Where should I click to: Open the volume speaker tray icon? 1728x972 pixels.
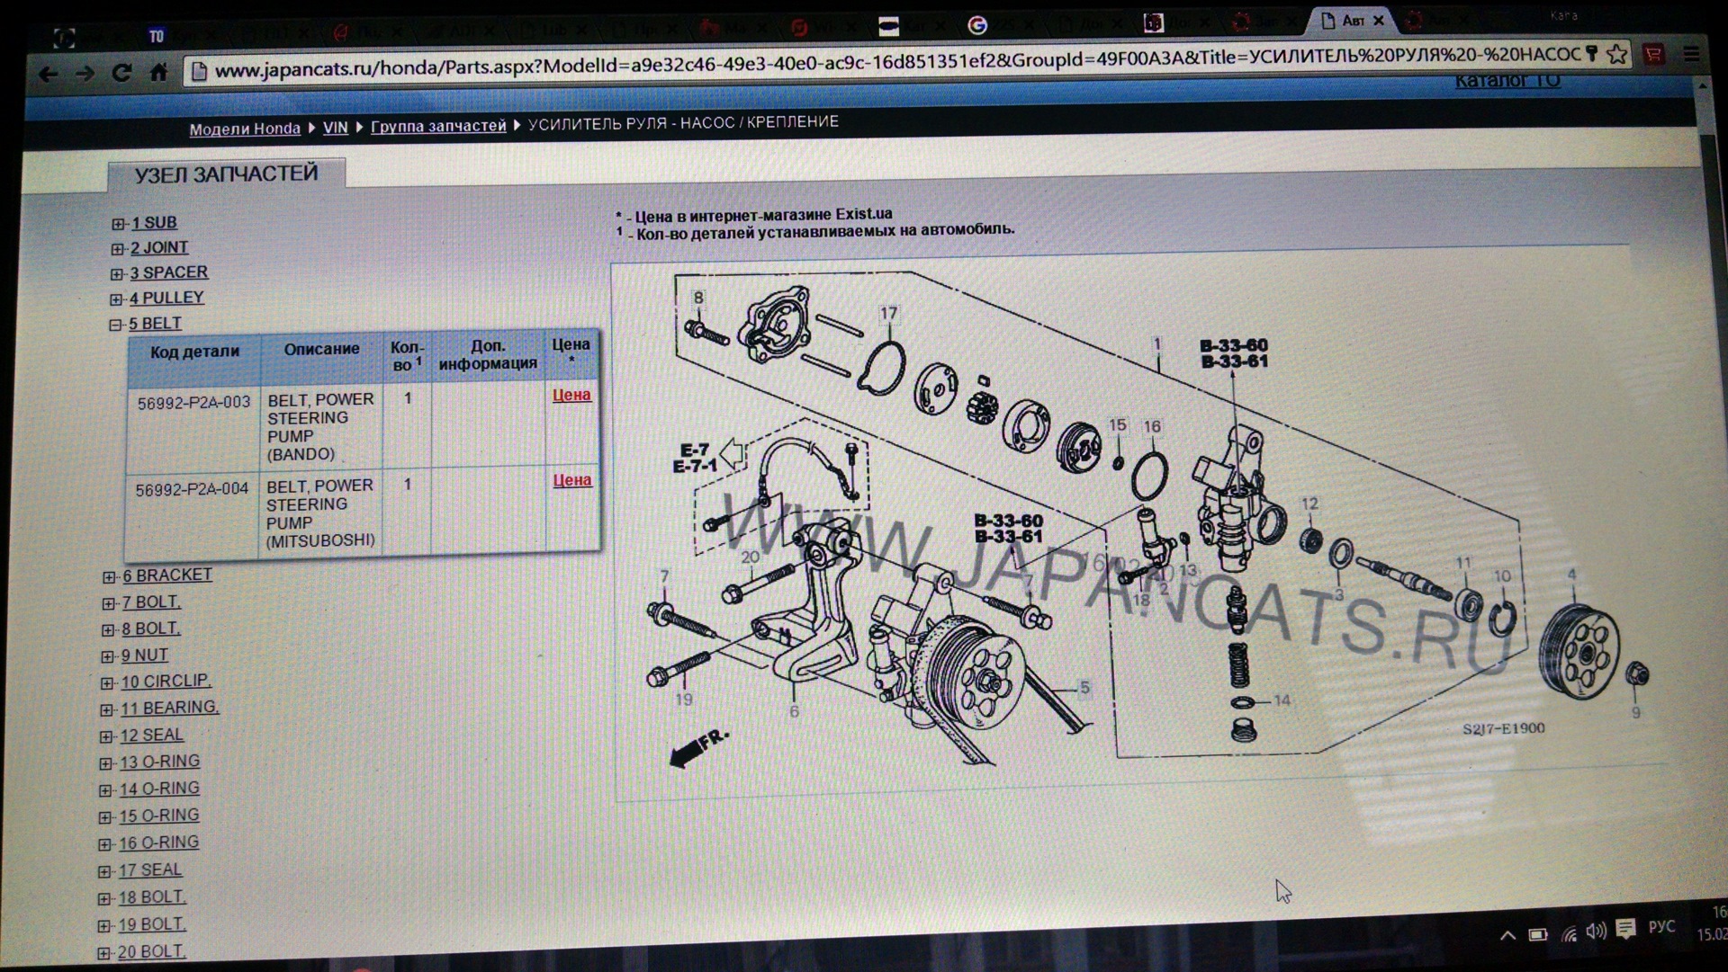coord(1596,932)
